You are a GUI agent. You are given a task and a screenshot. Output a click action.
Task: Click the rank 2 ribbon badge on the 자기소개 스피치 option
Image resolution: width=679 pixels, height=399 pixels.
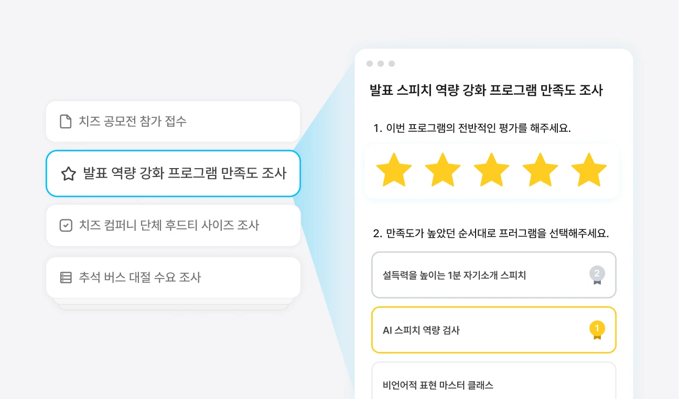point(597,274)
